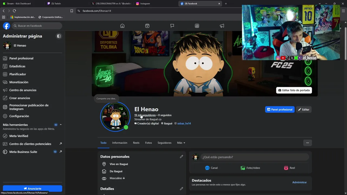Screen dimensions: 347x195
Task: Click the Facebook logo icon
Action: tap(7, 26)
